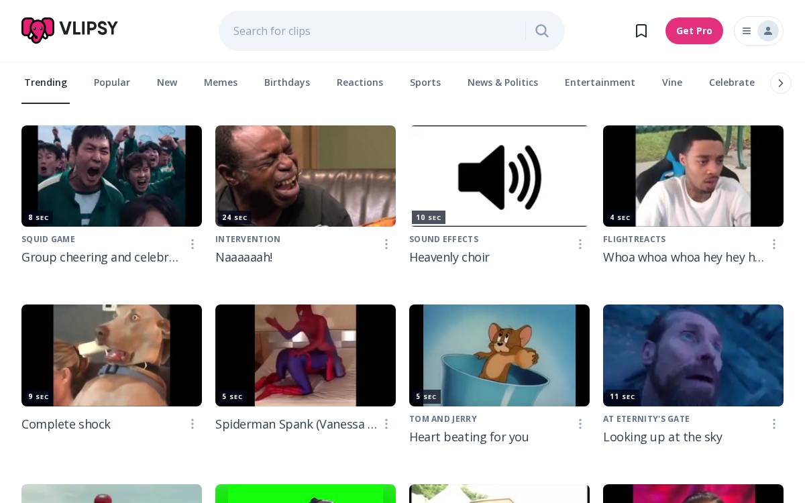Click the FLIGHTREACTS source link

(x=634, y=239)
